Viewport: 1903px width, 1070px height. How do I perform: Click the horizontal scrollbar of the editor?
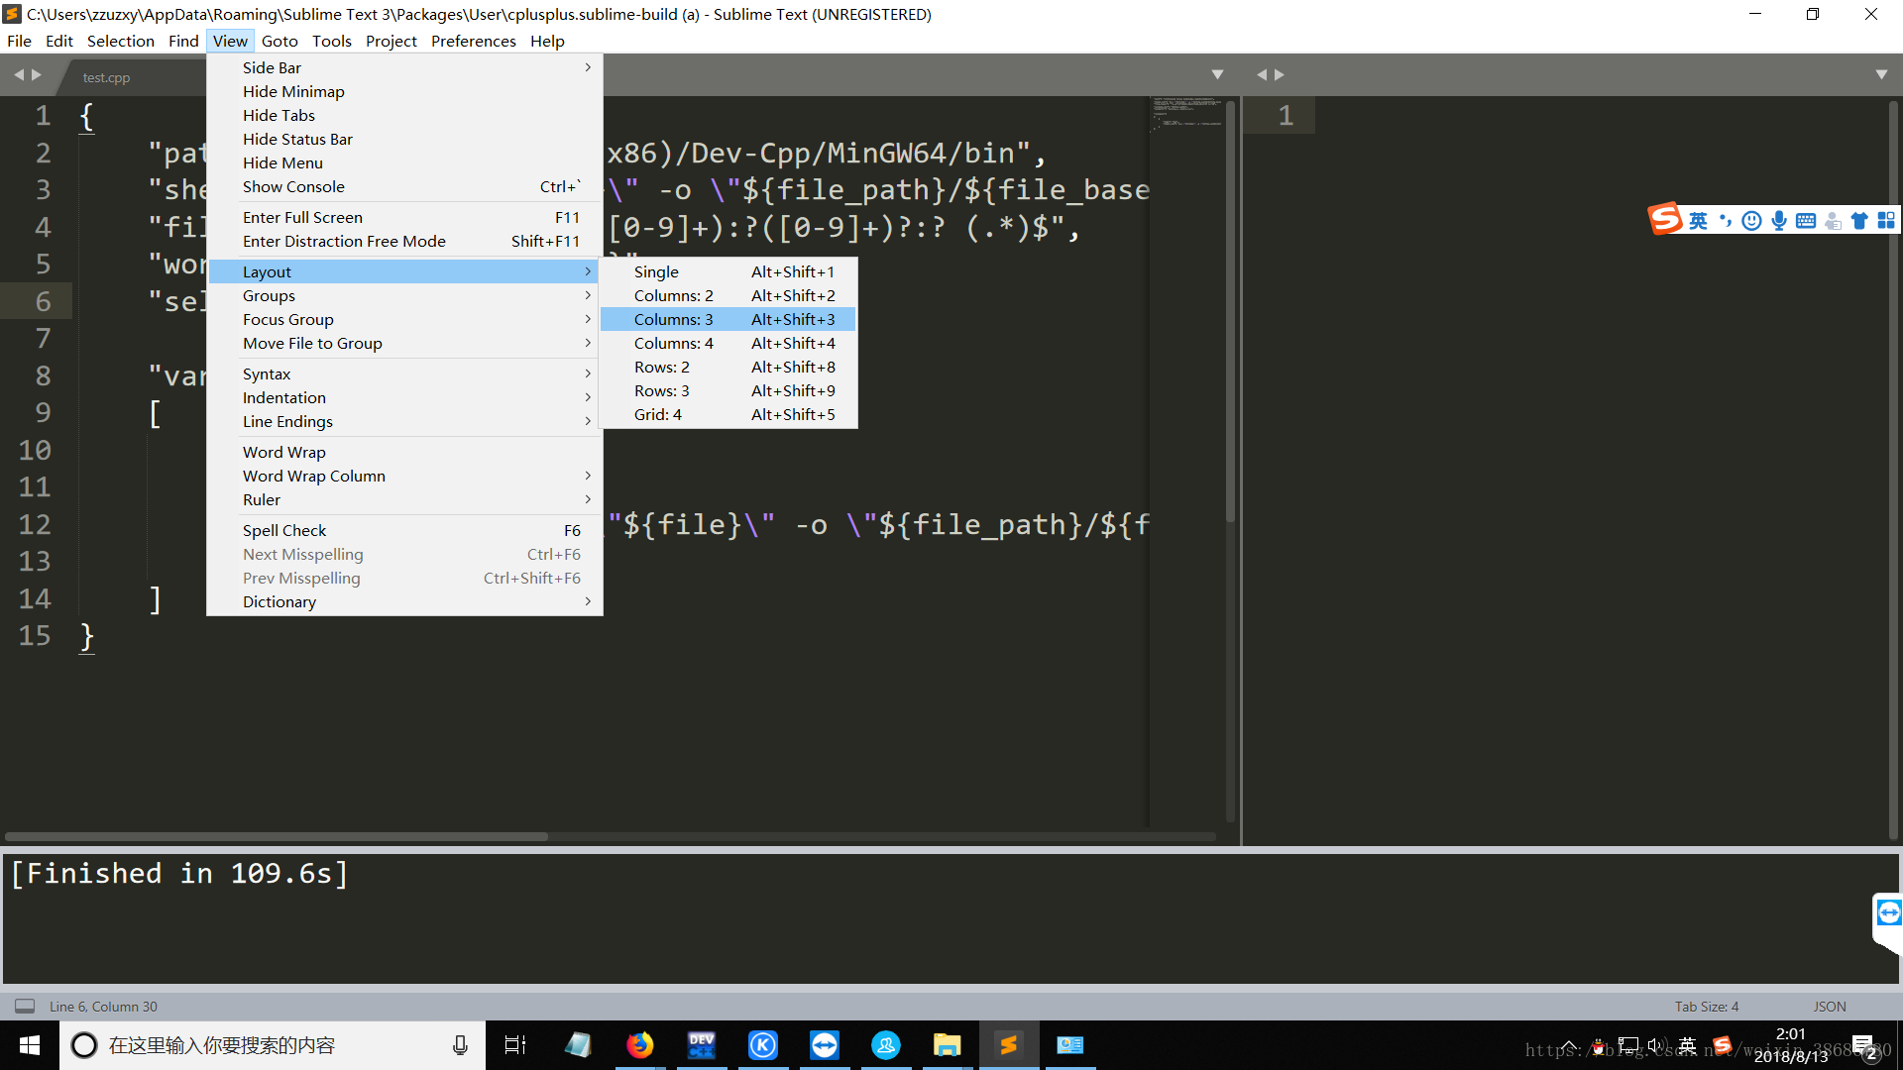coord(276,836)
